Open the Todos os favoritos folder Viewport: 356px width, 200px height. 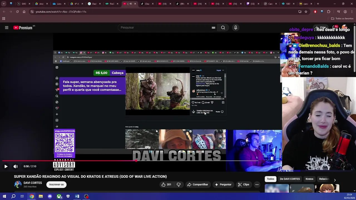pos(342,19)
